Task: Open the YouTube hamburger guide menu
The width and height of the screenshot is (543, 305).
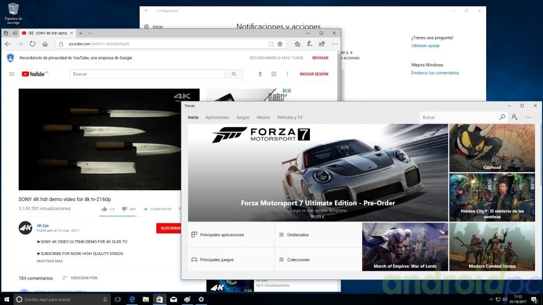Action: click(11, 74)
